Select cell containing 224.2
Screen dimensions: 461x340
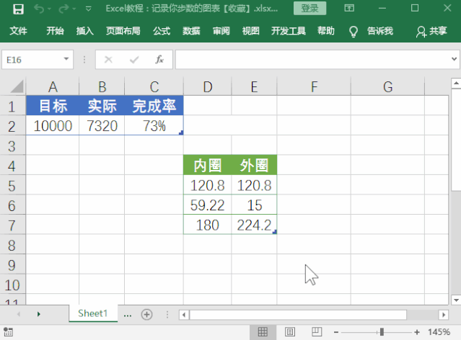pyautogui.click(x=255, y=225)
